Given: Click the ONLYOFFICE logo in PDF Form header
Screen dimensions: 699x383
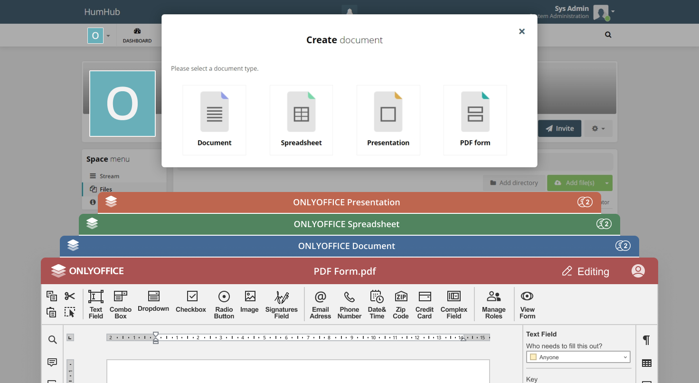Looking at the screenshot, I should pyautogui.click(x=87, y=271).
